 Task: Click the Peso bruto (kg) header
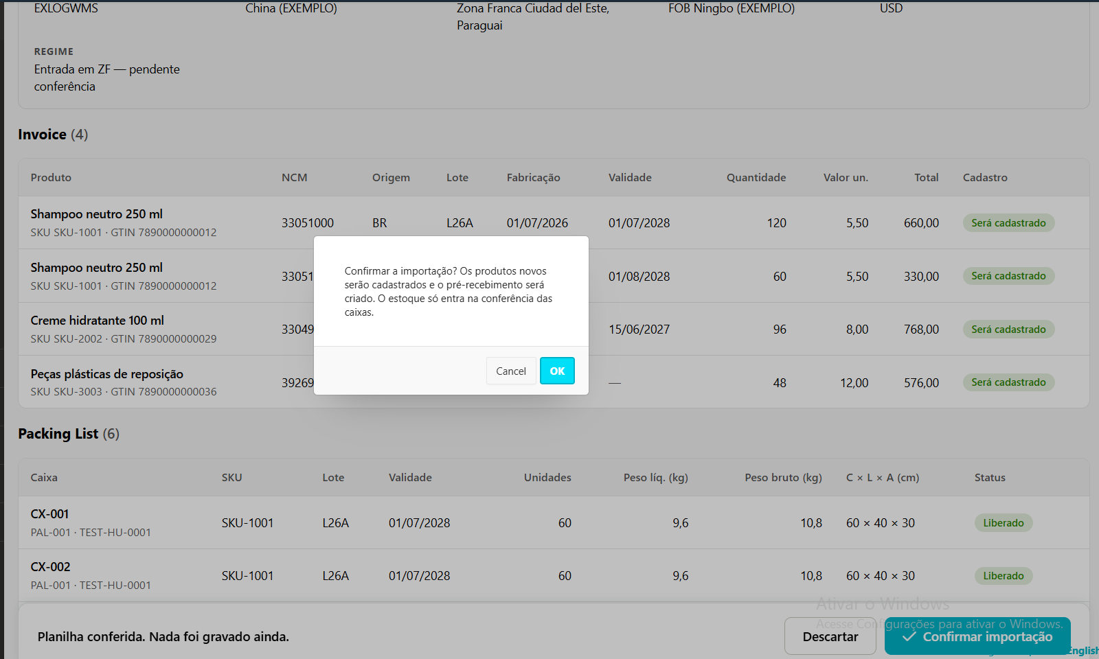tap(783, 477)
